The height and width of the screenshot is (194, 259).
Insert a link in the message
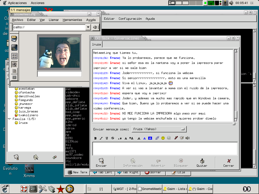click(x=157, y=138)
